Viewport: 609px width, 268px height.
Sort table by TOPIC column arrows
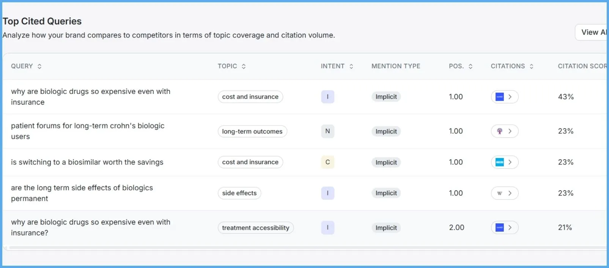pyautogui.click(x=244, y=66)
